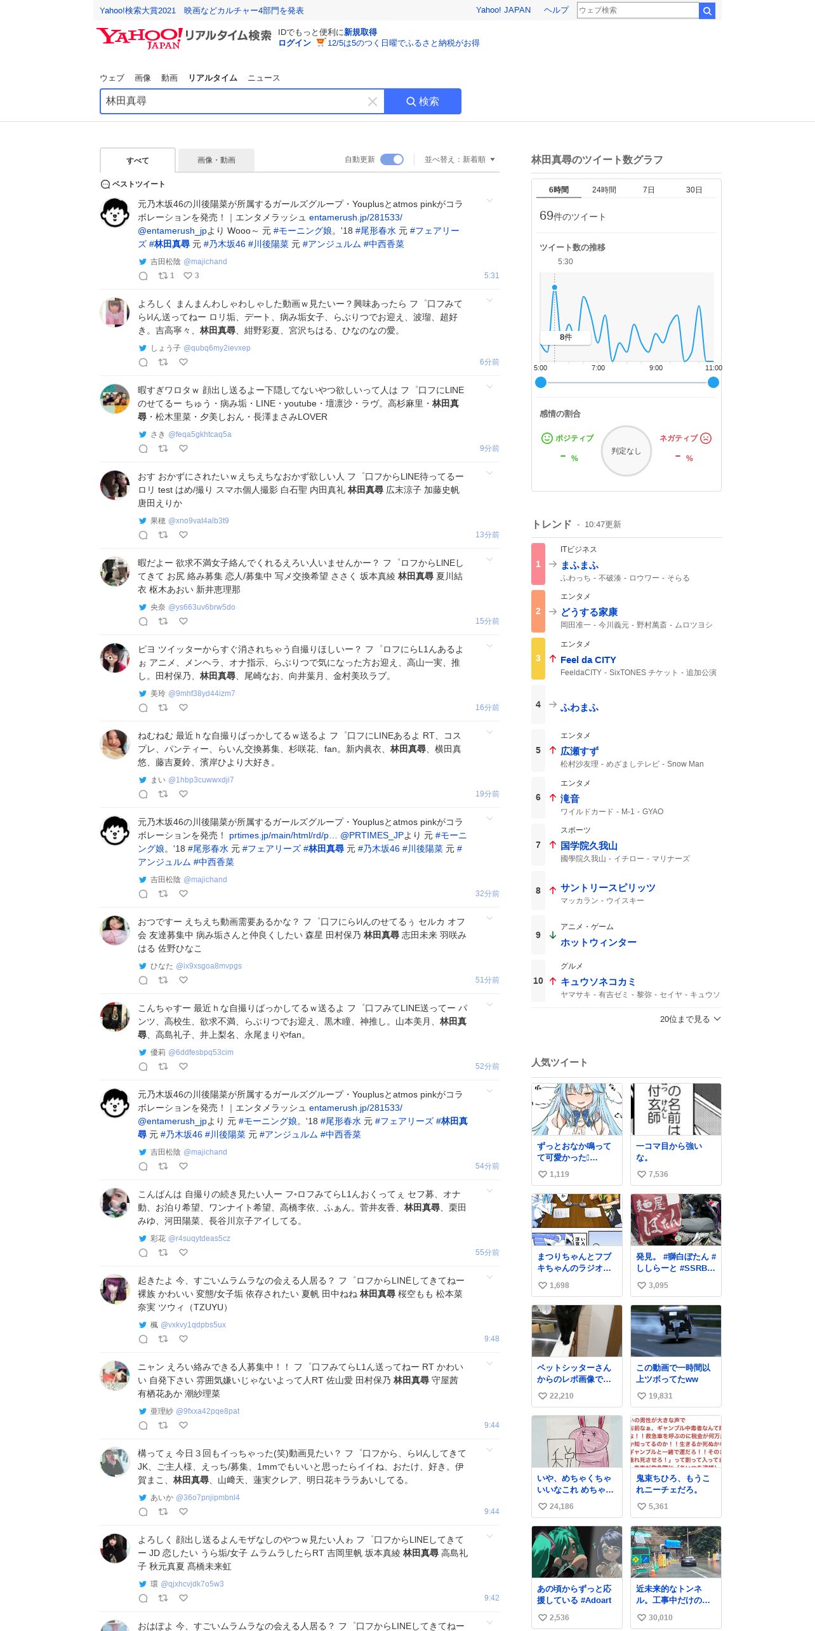Expand options chevron on 美玲 tweet

tap(489, 646)
